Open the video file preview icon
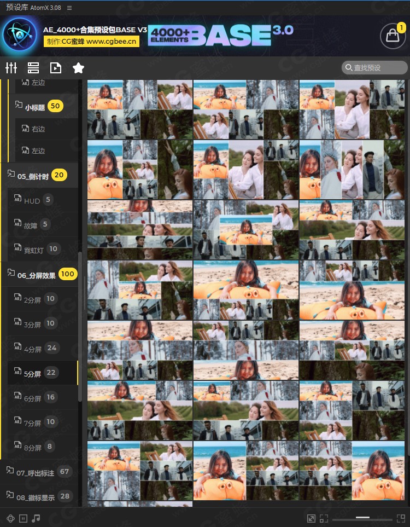Image resolution: width=410 pixels, height=527 pixels. point(55,68)
